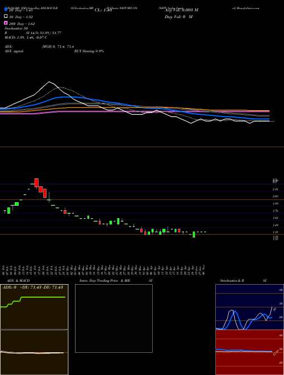Click the 'Avg Vol: 0.003 M' readout
This screenshot has height=375, width=284.
pos(181,10)
